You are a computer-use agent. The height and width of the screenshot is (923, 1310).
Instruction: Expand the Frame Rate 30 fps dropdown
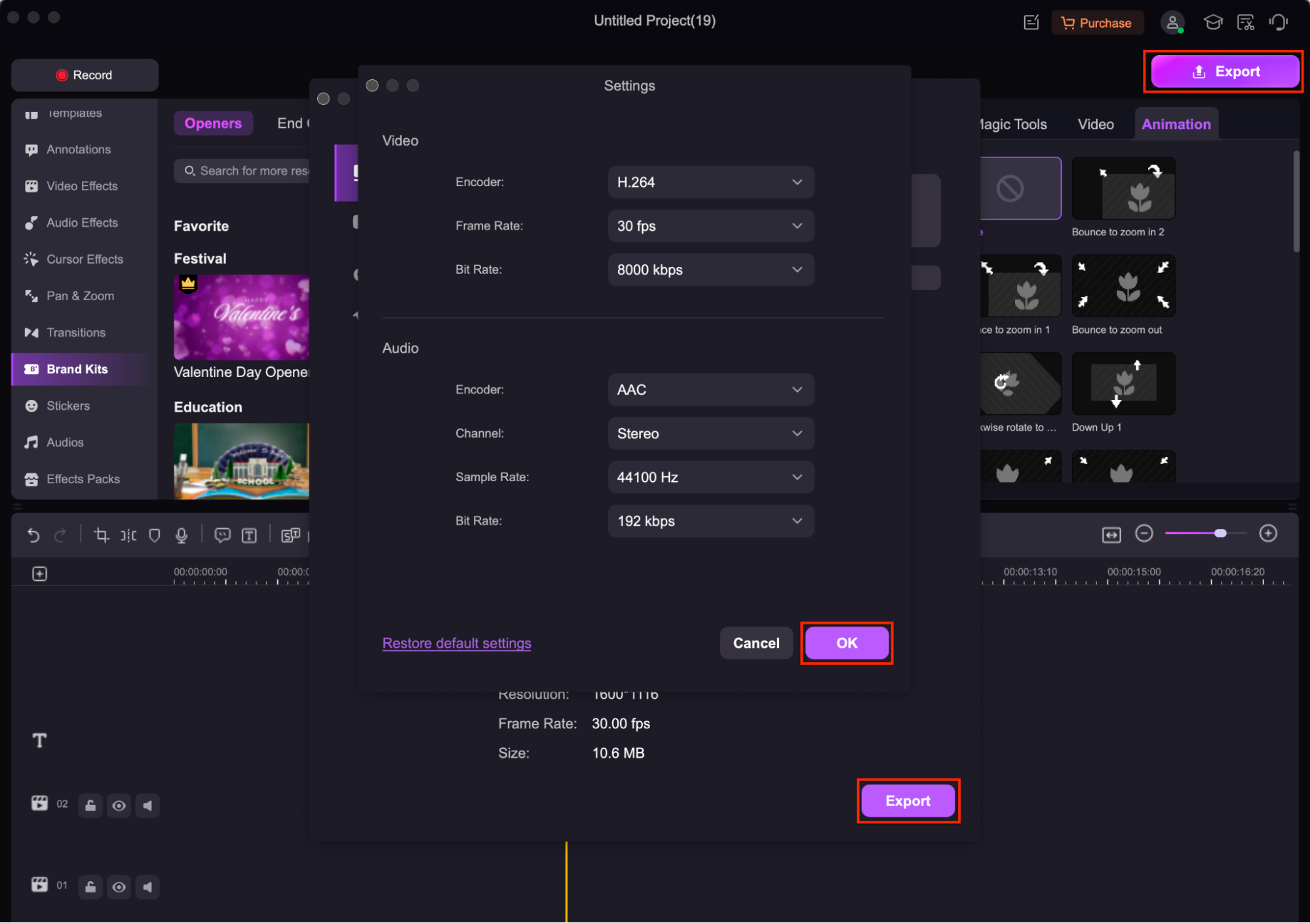pyautogui.click(x=710, y=226)
